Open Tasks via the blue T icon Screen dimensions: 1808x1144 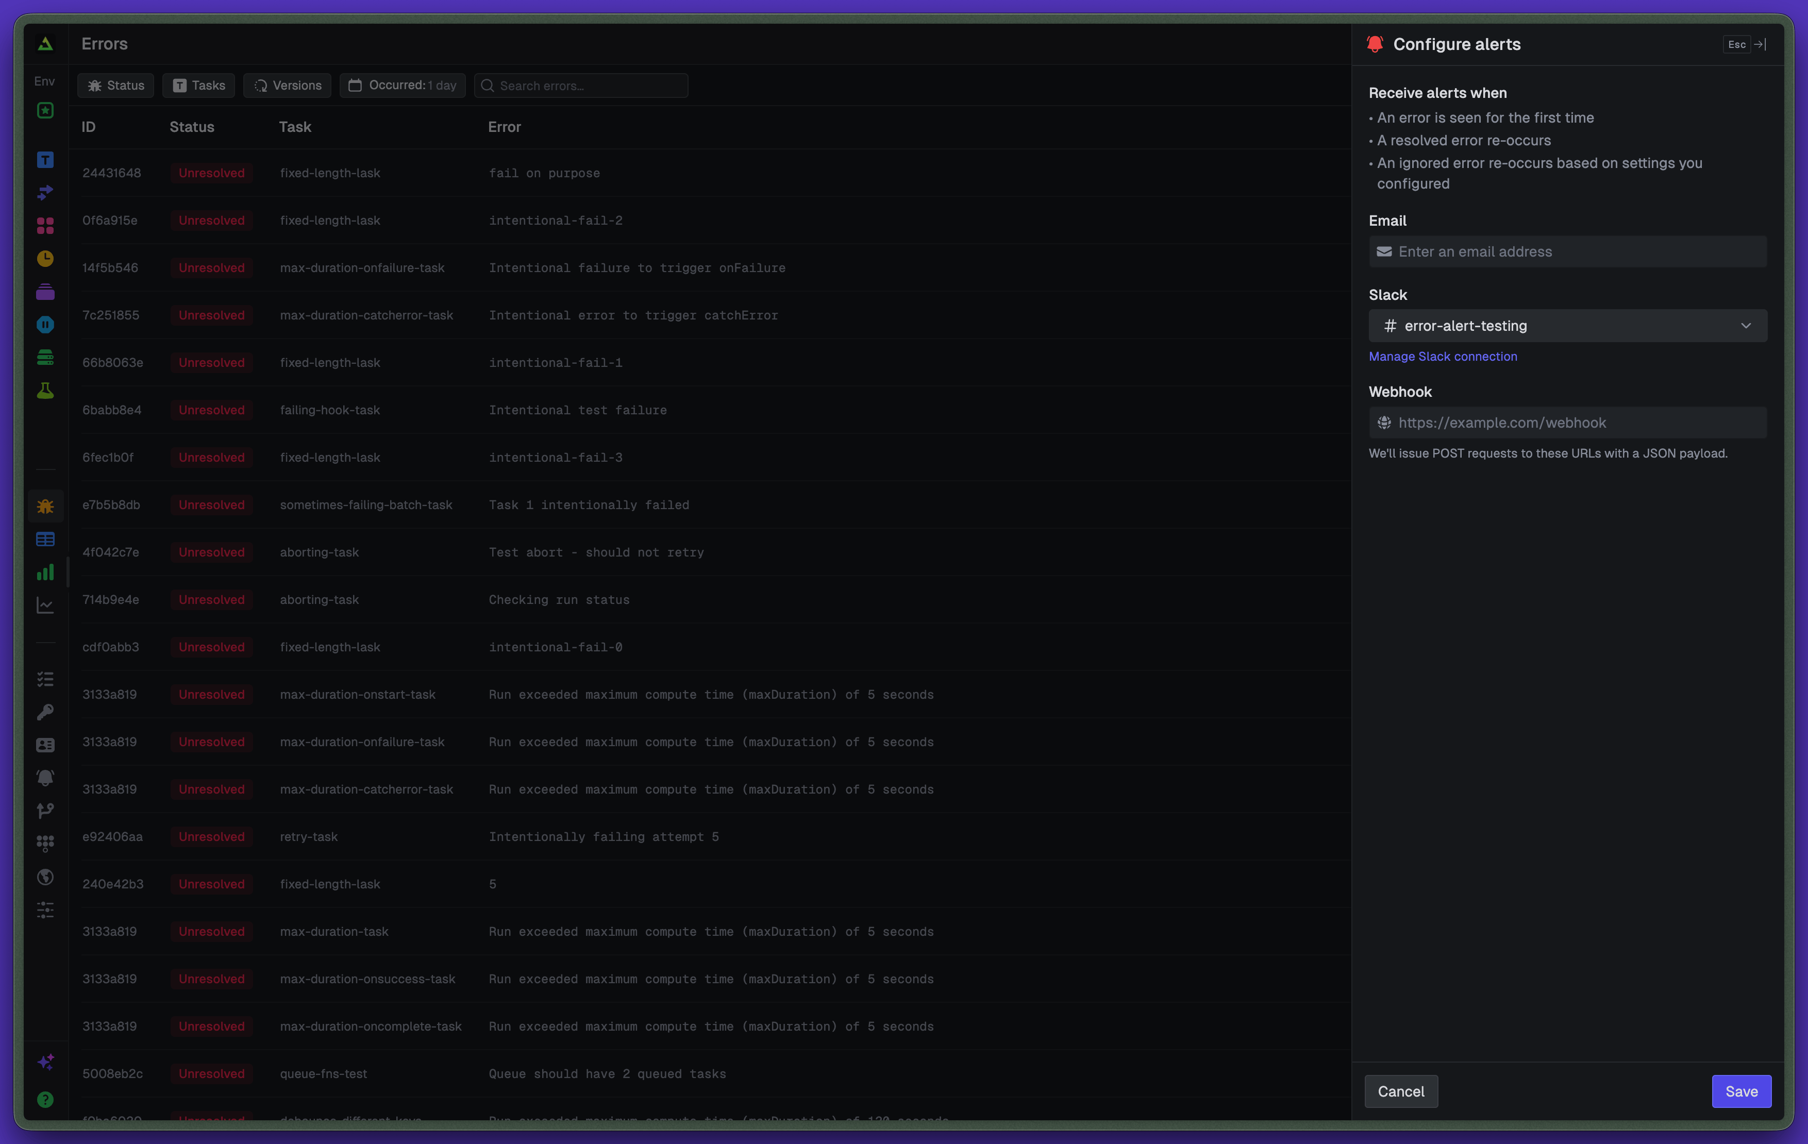(45, 159)
